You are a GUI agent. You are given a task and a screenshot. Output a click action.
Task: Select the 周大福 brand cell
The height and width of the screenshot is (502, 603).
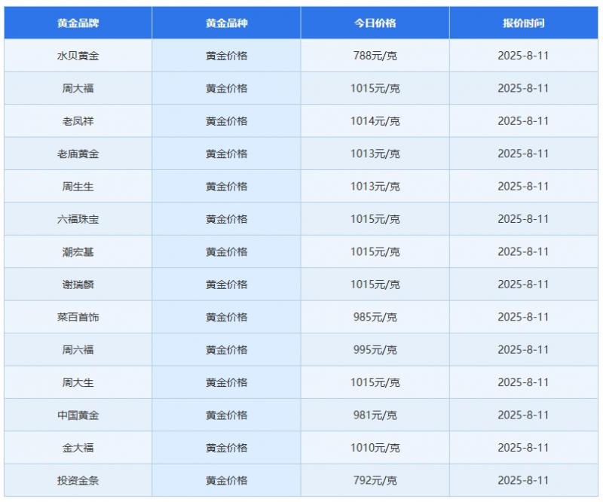(x=78, y=88)
